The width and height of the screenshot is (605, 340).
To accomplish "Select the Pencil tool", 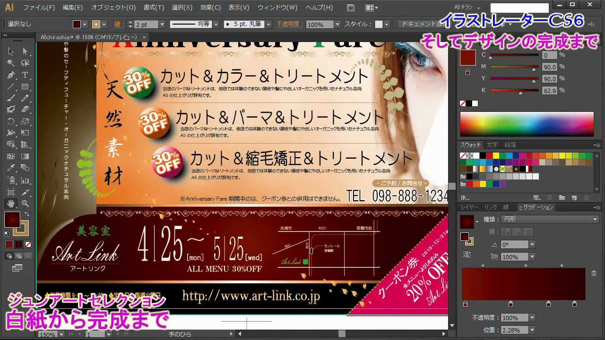I will [25, 98].
